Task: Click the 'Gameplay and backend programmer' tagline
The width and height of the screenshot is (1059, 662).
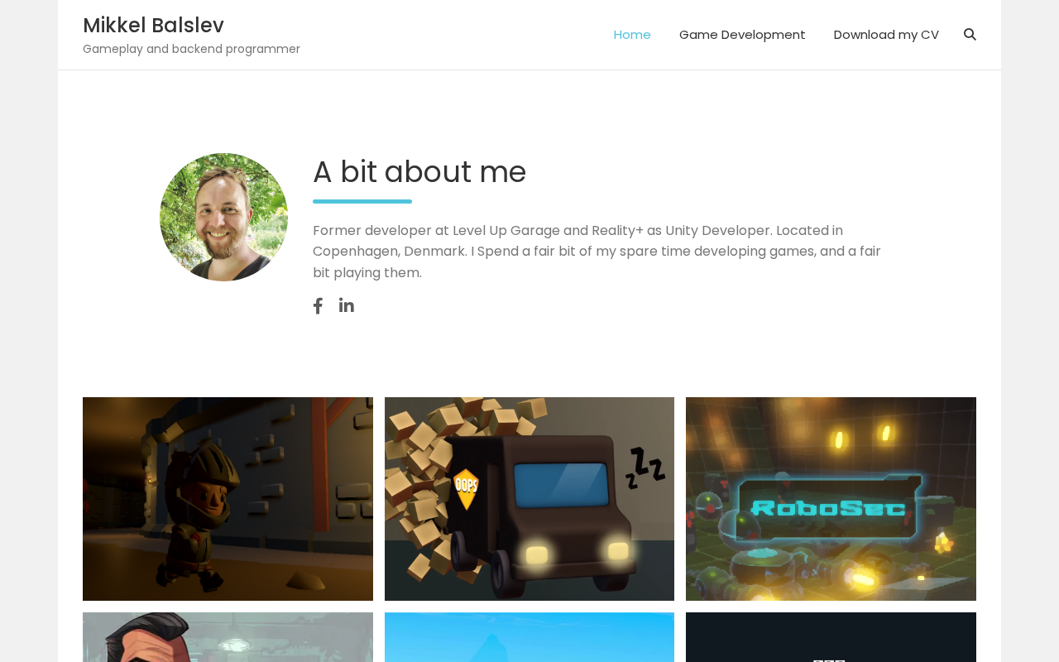Action: tap(191, 49)
